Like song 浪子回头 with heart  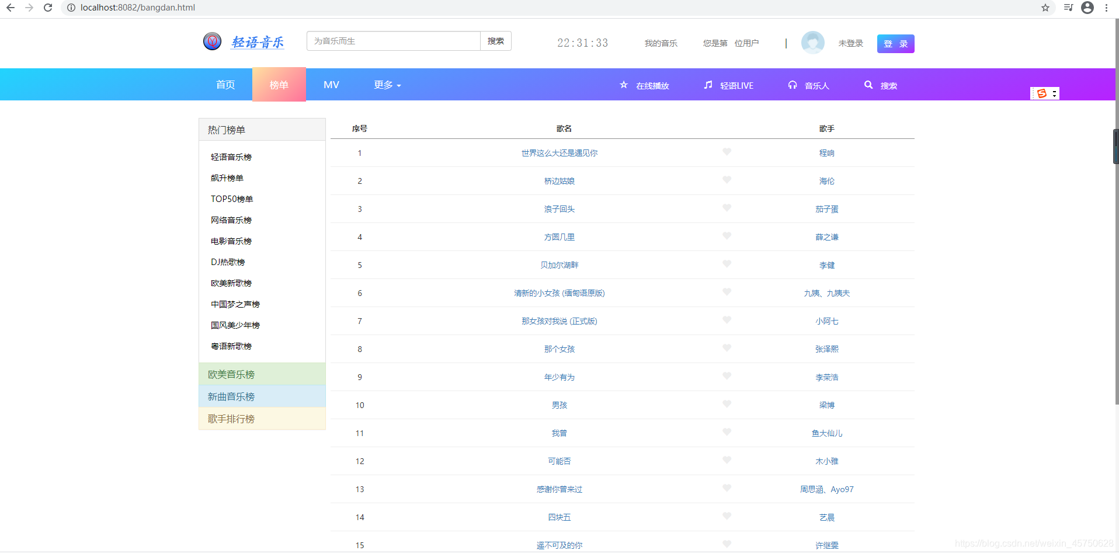coord(727,208)
